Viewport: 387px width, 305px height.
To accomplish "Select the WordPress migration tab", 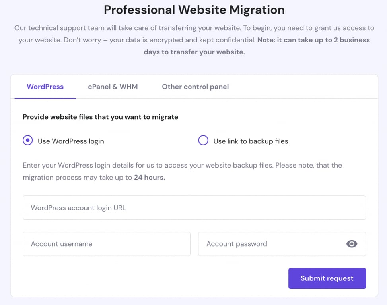I will [x=45, y=87].
